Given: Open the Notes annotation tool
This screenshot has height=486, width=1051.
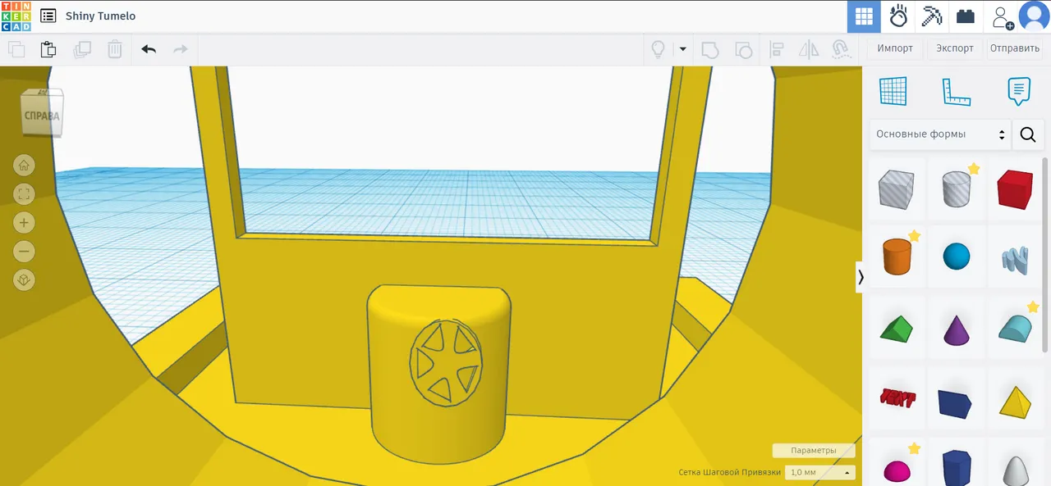Looking at the screenshot, I should (1018, 91).
